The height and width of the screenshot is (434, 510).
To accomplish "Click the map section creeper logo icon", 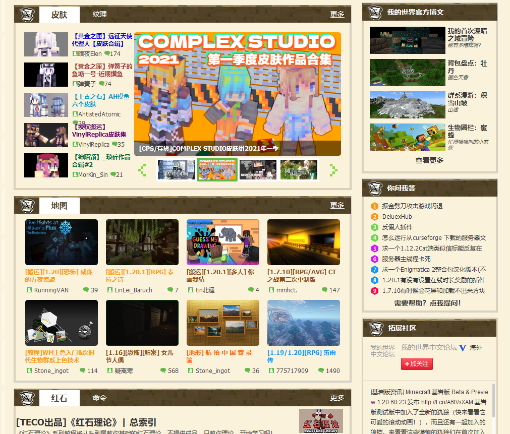I will pyautogui.click(x=27, y=206).
